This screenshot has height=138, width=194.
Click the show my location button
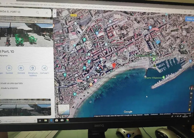coord(191,98)
